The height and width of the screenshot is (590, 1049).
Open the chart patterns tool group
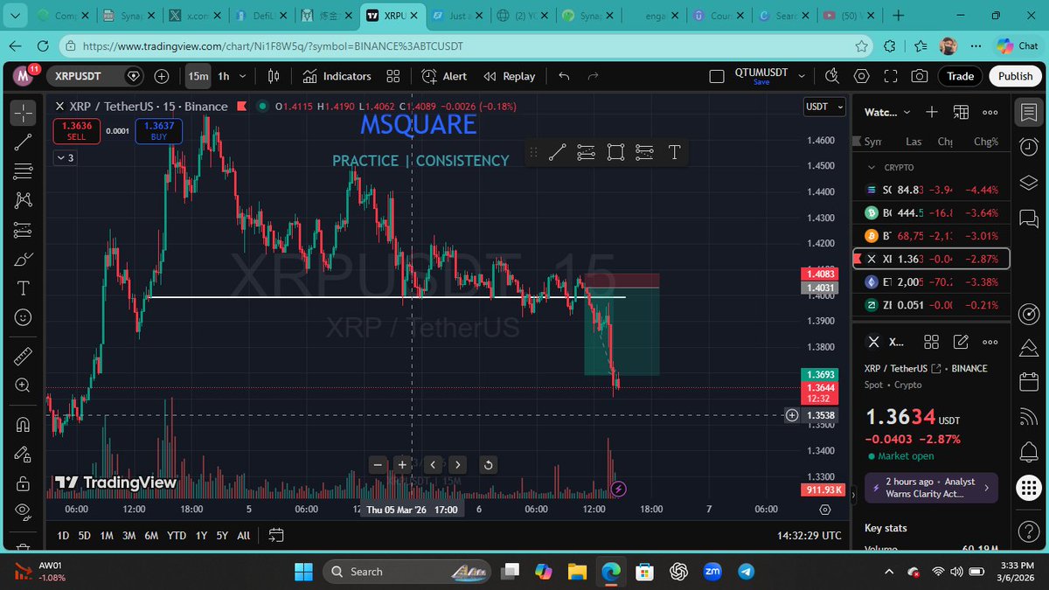click(24, 201)
